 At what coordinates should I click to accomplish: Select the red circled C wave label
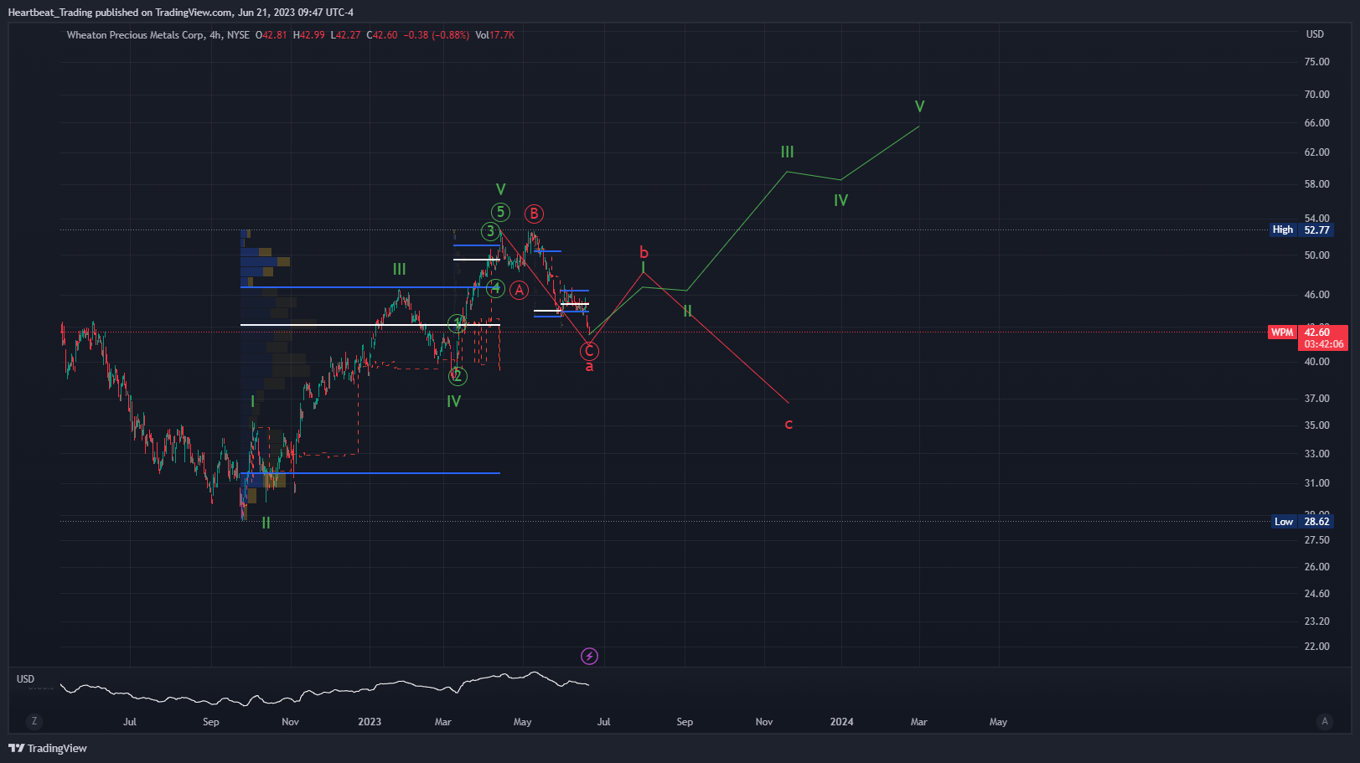[590, 352]
